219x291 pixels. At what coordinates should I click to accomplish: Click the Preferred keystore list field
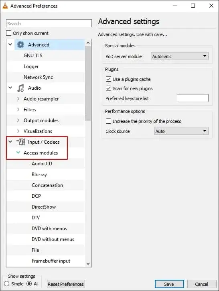193,98
